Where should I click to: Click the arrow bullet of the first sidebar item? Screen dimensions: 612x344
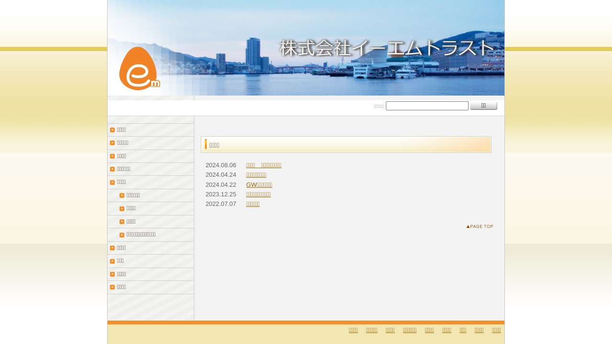pyautogui.click(x=112, y=130)
